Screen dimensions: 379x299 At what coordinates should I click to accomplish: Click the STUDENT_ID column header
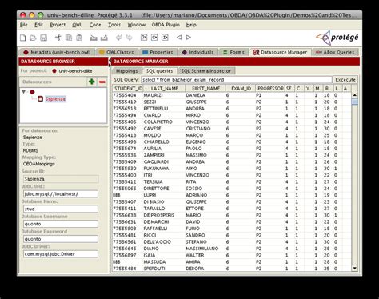[x=128, y=88]
